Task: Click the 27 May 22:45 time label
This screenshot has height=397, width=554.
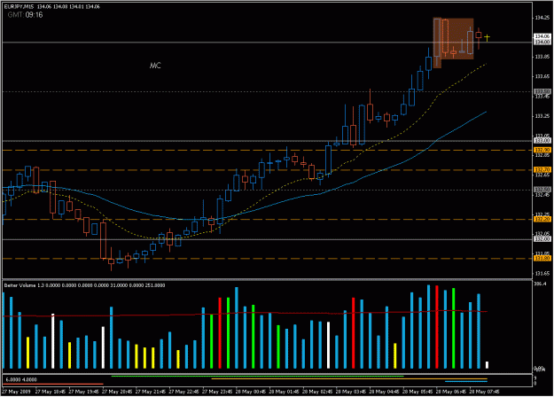Action: tap(183, 392)
